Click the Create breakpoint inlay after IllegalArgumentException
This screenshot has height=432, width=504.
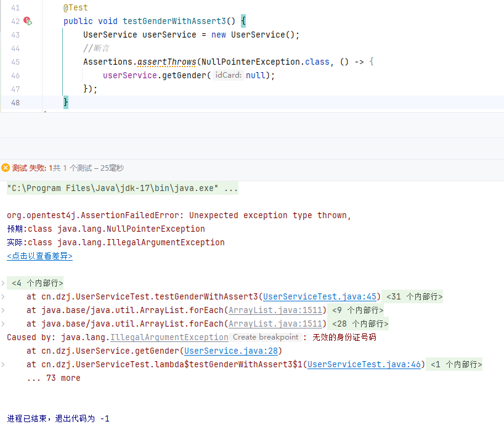(265, 337)
